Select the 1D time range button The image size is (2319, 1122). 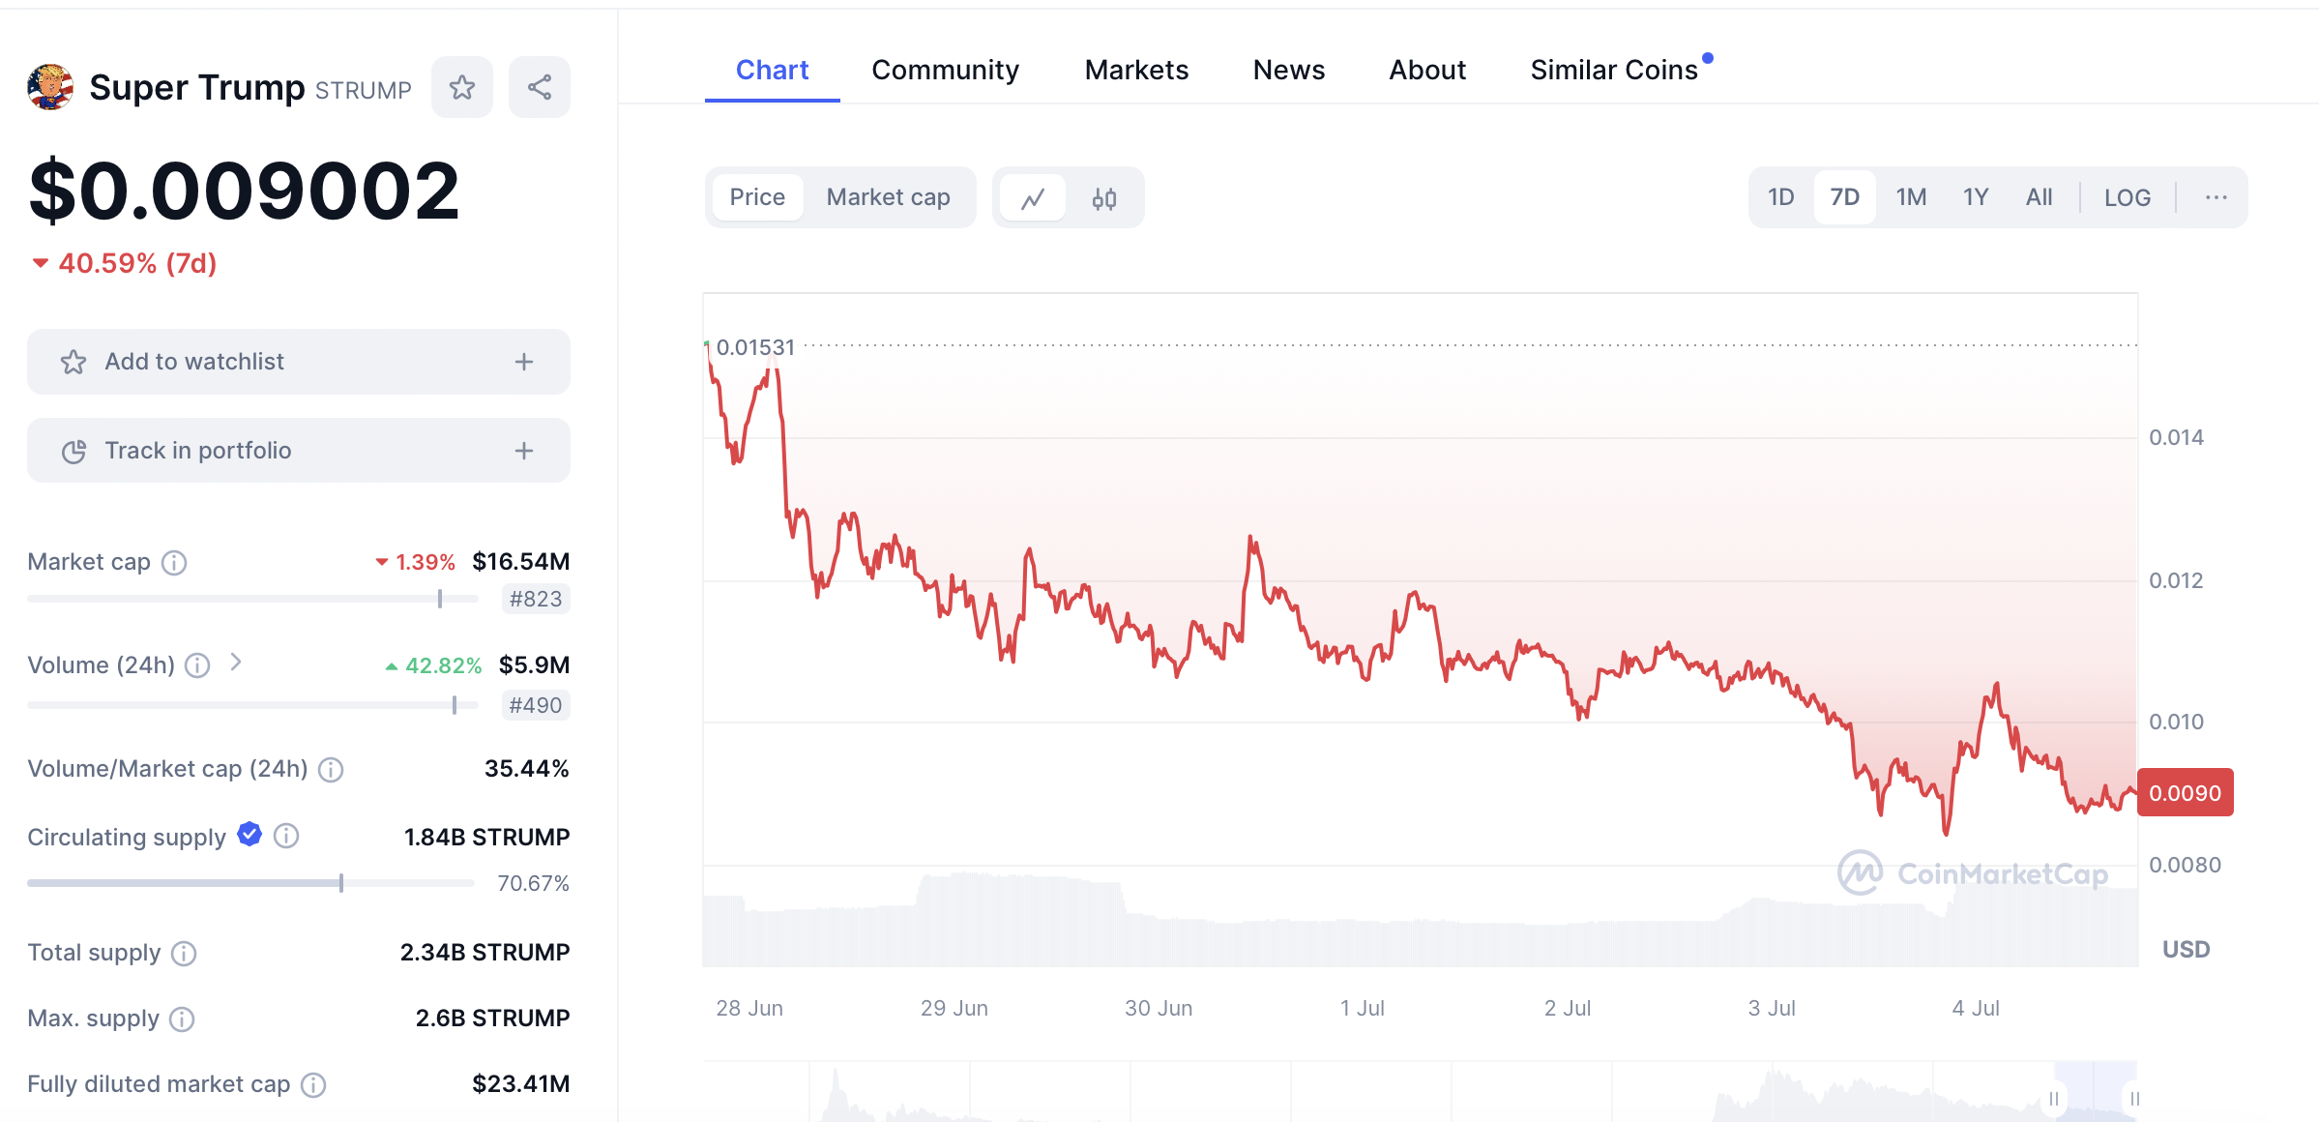click(x=1780, y=197)
